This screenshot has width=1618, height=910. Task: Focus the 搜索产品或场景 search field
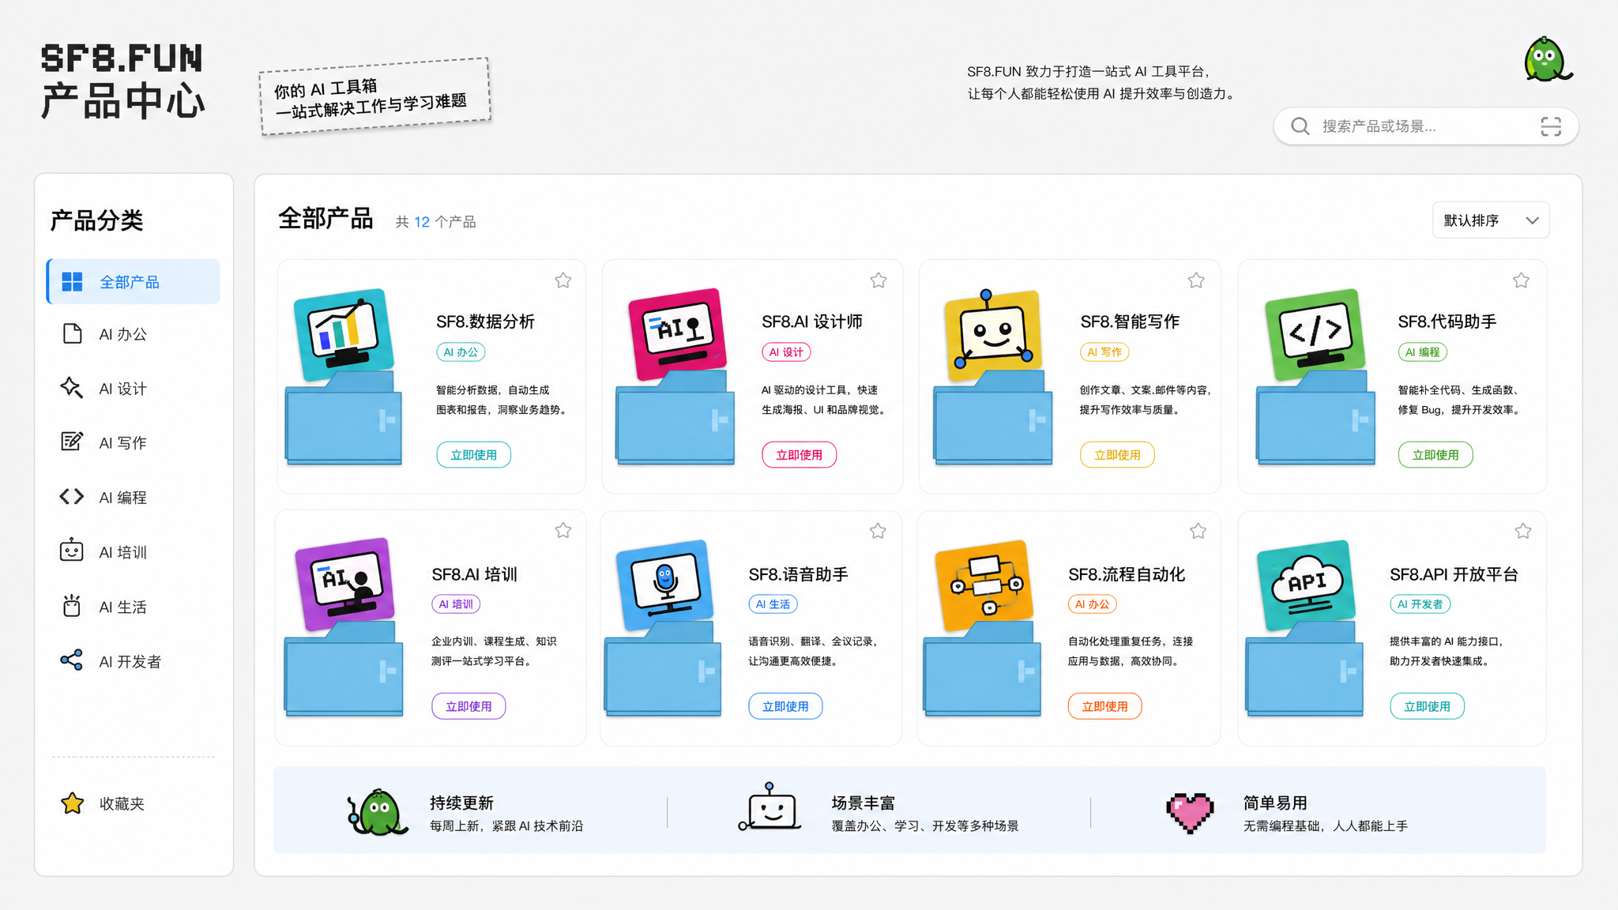(x=1426, y=126)
